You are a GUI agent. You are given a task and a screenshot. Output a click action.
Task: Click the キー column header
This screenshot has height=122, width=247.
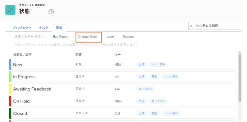[118, 55]
